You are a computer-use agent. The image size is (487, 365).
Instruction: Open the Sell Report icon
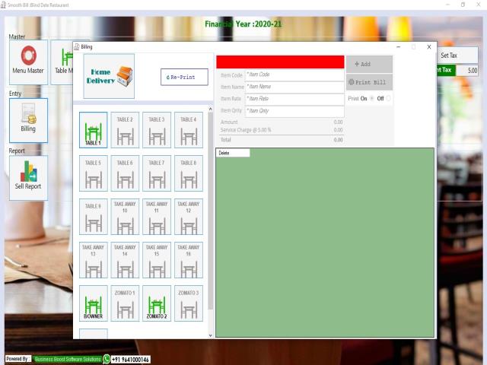click(28, 178)
